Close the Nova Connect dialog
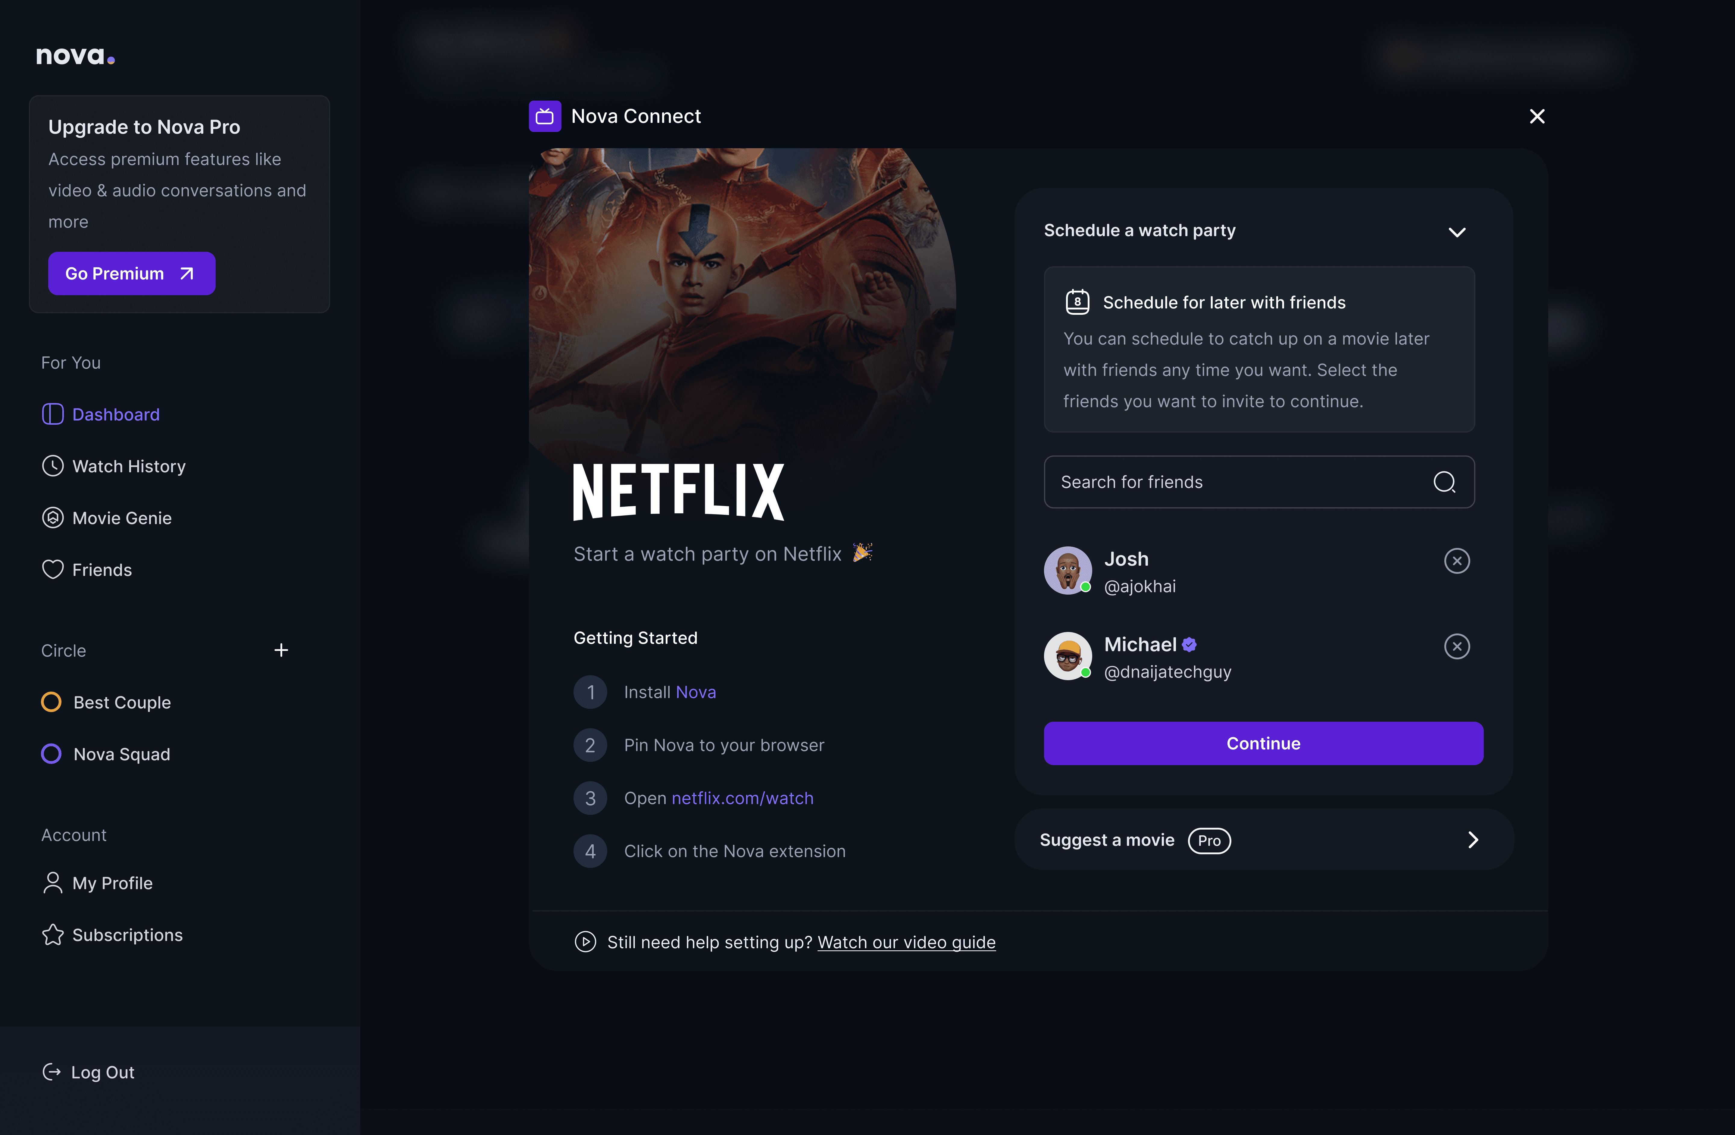This screenshot has width=1735, height=1135. [x=1537, y=116]
